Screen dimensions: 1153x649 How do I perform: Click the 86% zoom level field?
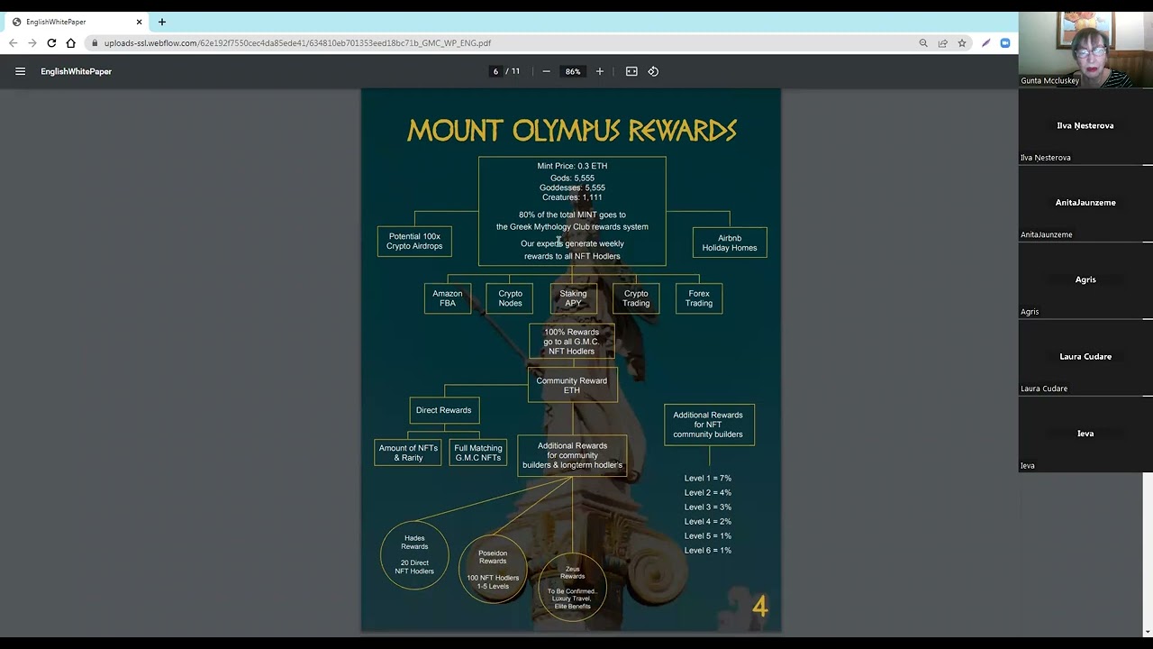573,71
